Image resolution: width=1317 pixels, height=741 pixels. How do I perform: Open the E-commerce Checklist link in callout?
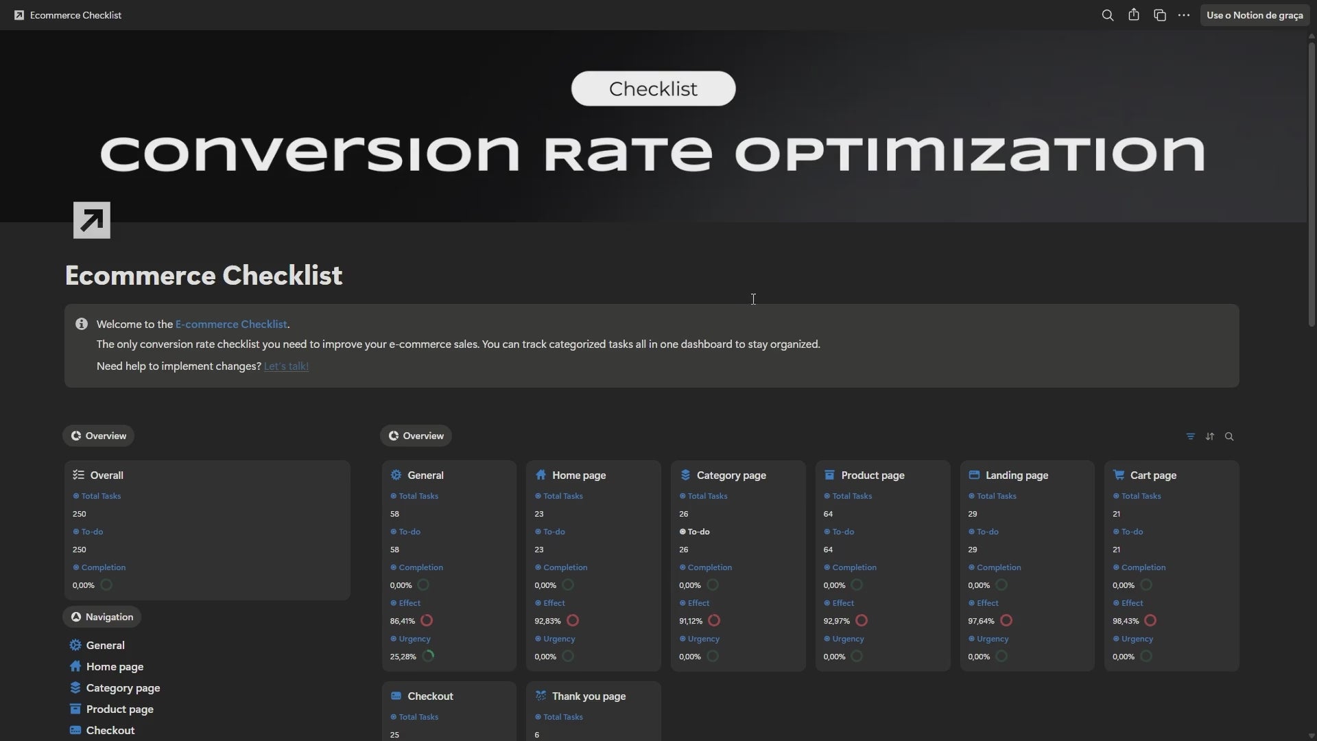pyautogui.click(x=231, y=325)
